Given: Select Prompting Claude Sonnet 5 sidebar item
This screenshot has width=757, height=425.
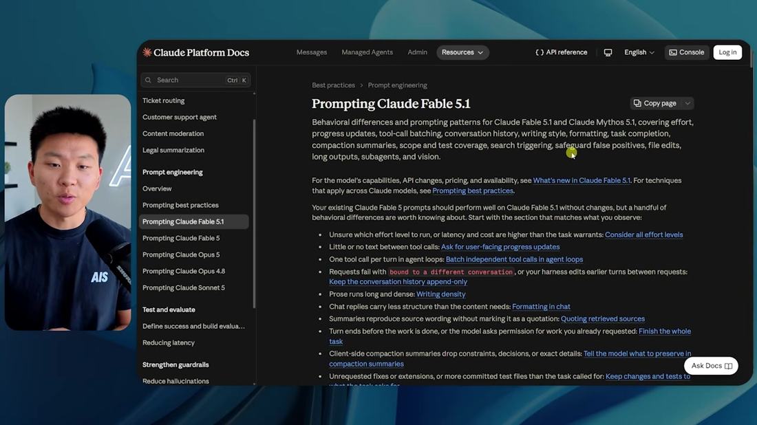Looking at the screenshot, I should click(x=184, y=287).
